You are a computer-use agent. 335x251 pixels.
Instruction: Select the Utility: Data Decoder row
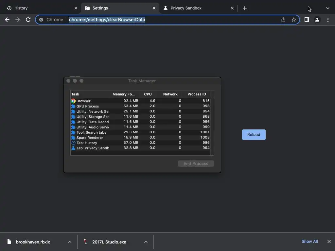[x=140, y=122]
